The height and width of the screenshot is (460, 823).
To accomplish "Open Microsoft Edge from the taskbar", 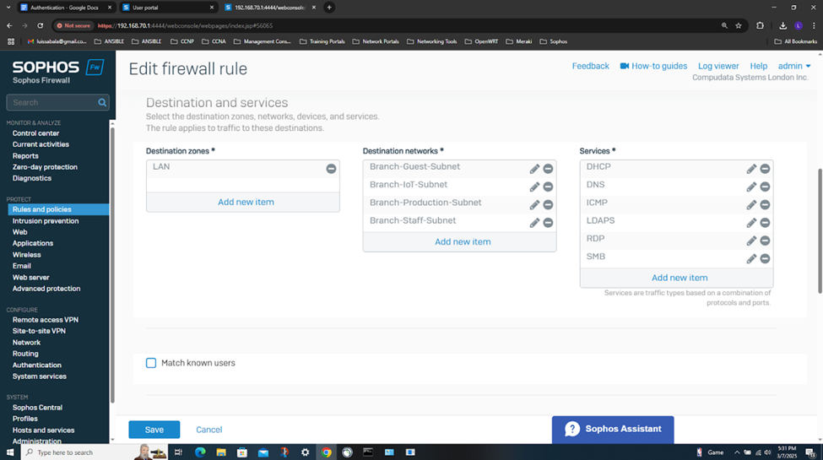I will (x=200, y=452).
